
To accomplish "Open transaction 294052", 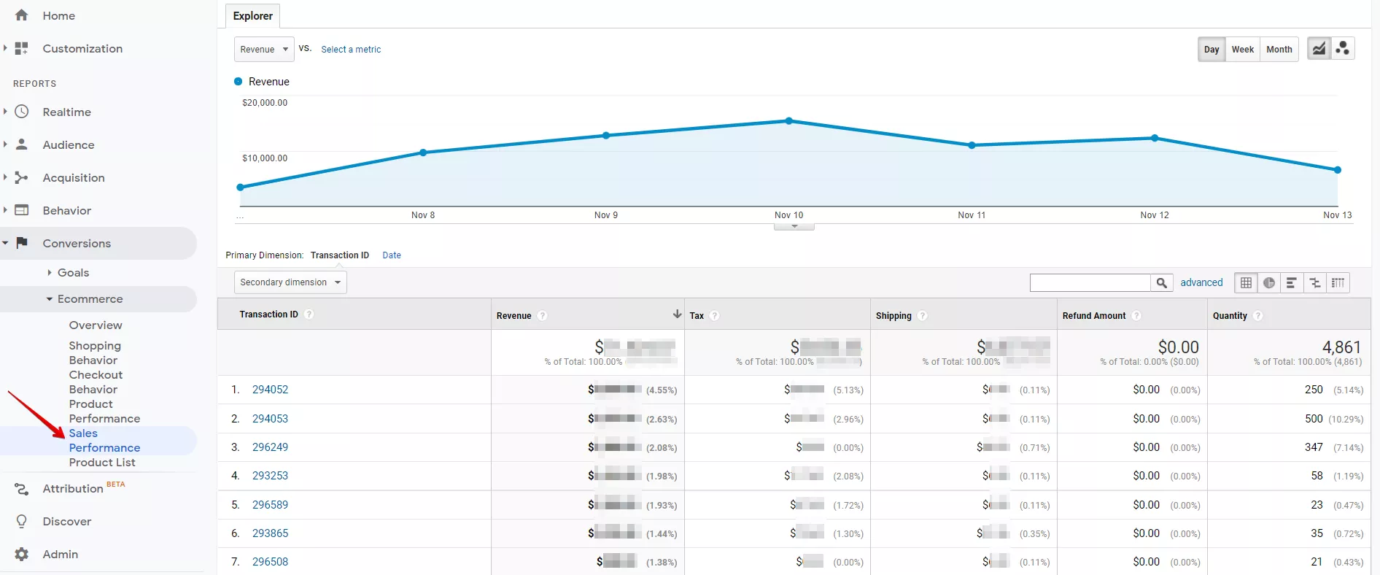I will [x=270, y=390].
